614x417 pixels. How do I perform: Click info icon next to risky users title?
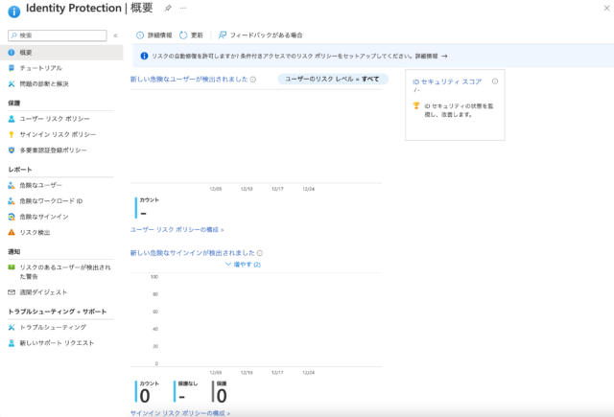[x=253, y=80]
